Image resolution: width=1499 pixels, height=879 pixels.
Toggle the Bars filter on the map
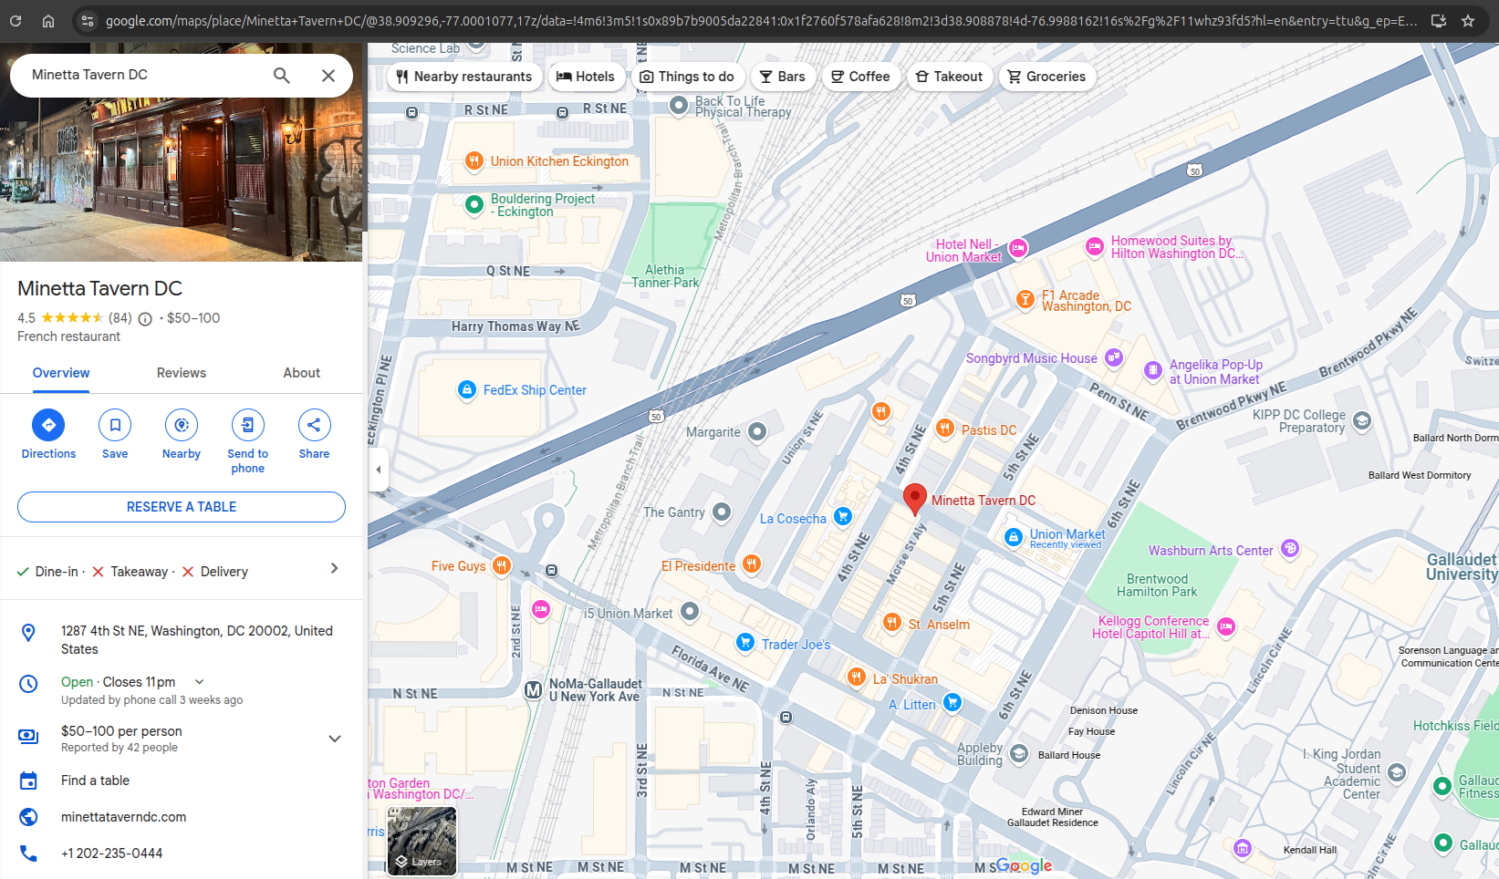tap(783, 77)
